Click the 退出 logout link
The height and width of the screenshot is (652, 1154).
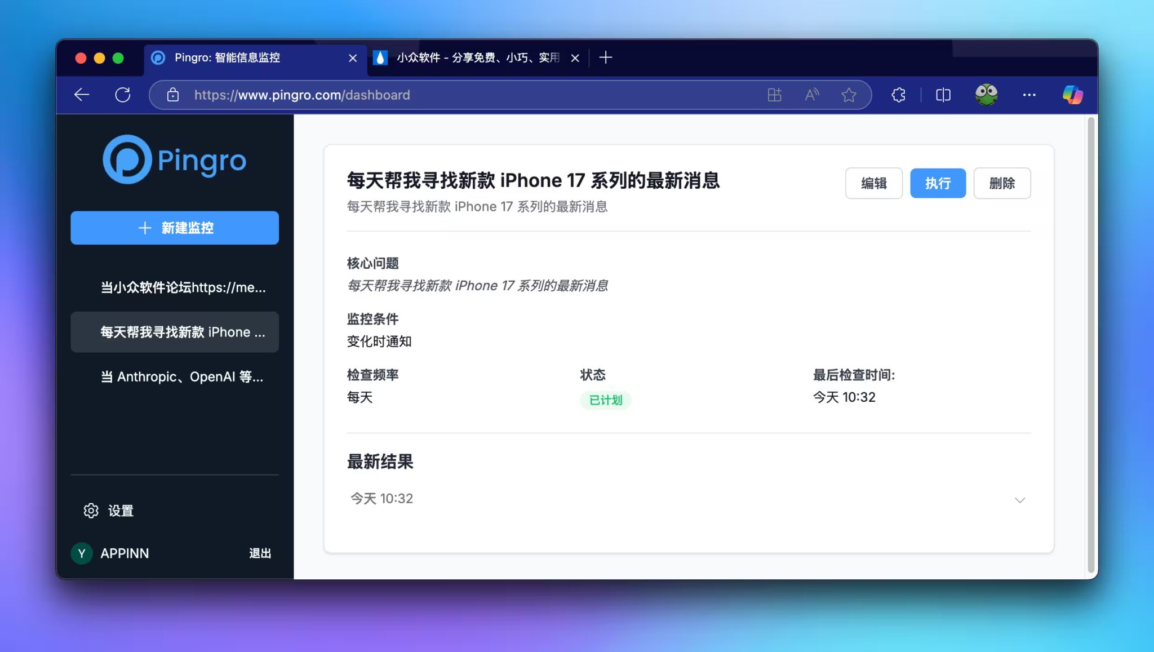coord(259,553)
